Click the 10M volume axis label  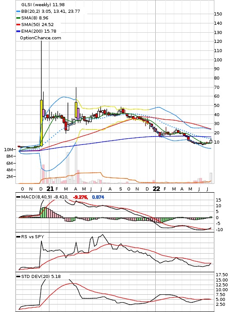tap(8, 150)
